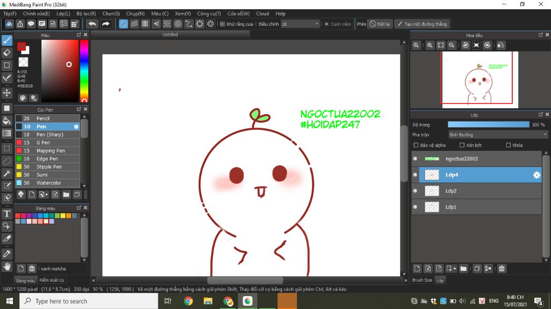
Task: Select the Pencil brush
Action: [x=47, y=119]
